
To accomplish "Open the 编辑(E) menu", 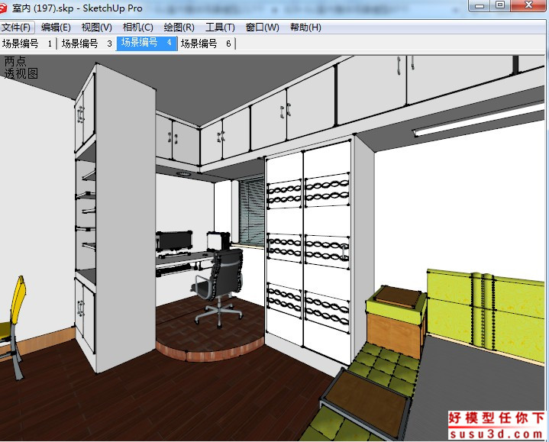I will click(x=56, y=27).
